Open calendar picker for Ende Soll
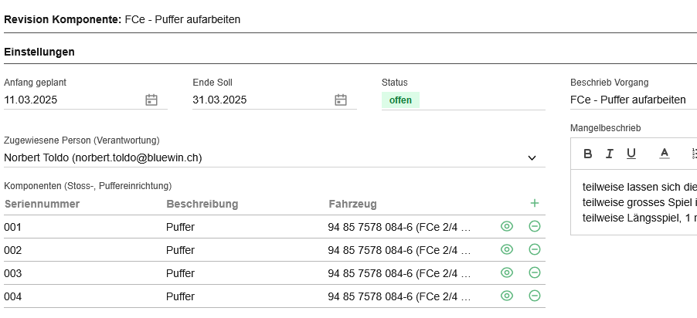Viewport: 697px width, 318px height. tap(341, 100)
